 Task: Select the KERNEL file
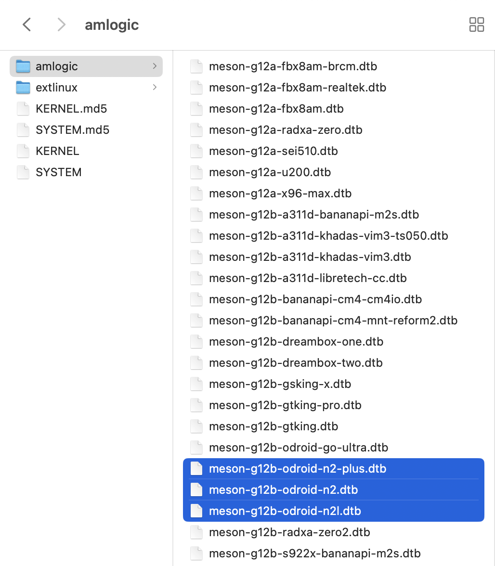point(57,151)
